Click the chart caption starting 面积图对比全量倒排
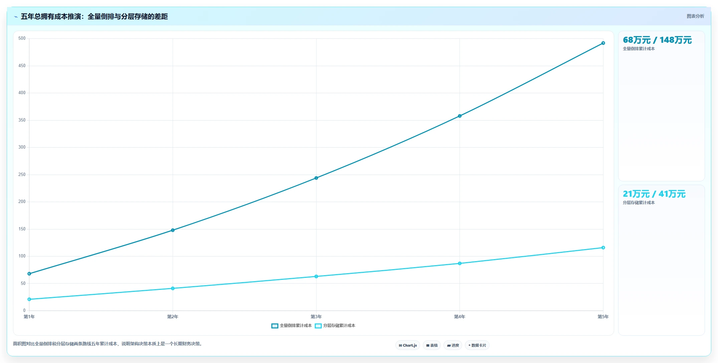Screen dimensions: 718x363 coord(108,344)
